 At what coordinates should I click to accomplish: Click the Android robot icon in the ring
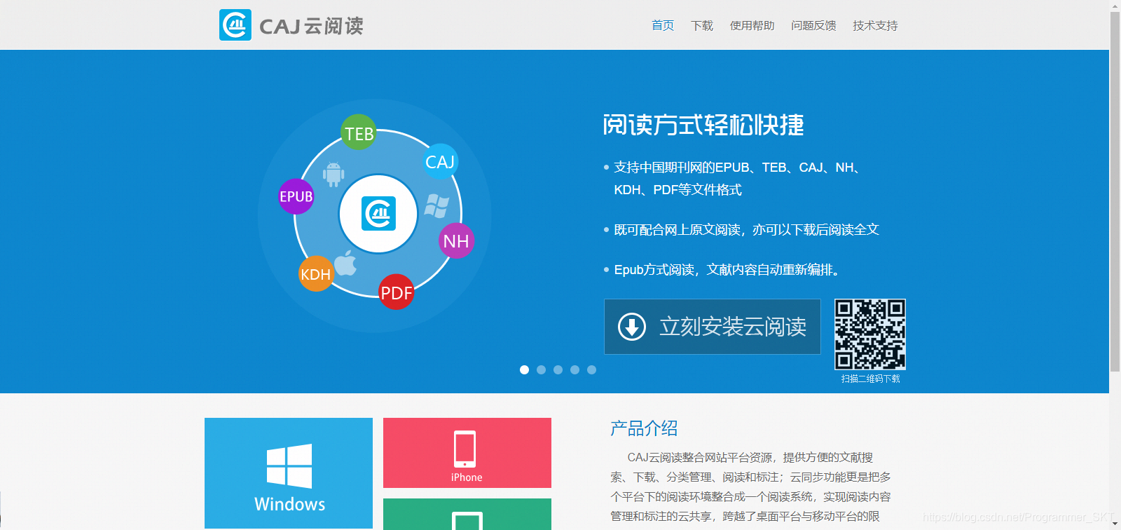click(333, 174)
